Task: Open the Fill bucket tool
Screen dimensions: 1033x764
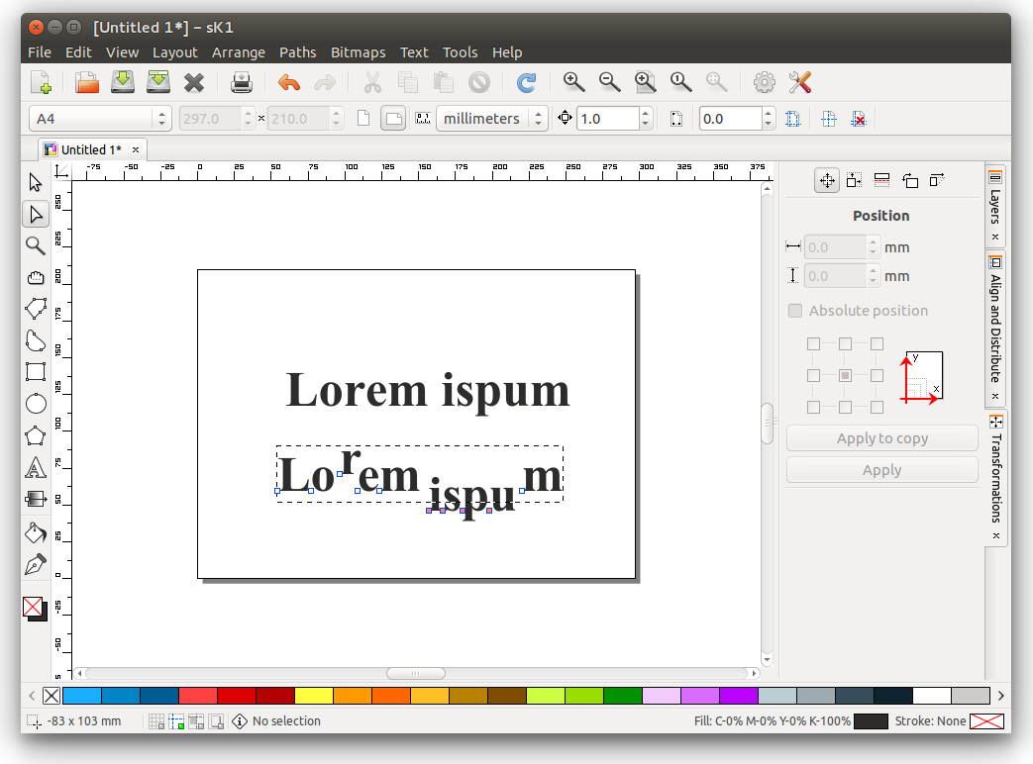Action: (x=36, y=532)
